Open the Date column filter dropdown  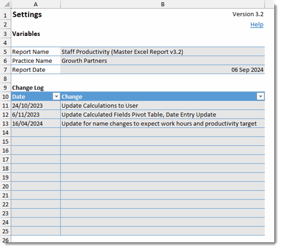[x=56, y=96]
